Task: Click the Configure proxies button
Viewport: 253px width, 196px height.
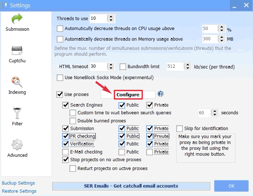Action: pyautogui.click(x=128, y=95)
